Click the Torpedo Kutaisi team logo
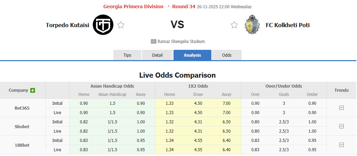Image resolution: width=357 pixels, height=156 pixels. point(103,25)
